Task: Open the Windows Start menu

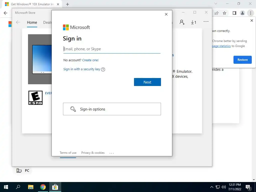Action: tap(6, 187)
